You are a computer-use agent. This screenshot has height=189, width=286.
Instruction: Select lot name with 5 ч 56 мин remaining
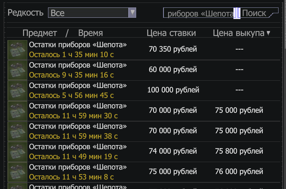point(78,86)
